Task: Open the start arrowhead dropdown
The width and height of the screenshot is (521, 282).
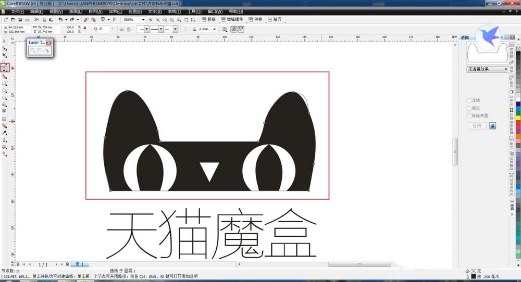Action: [147, 29]
